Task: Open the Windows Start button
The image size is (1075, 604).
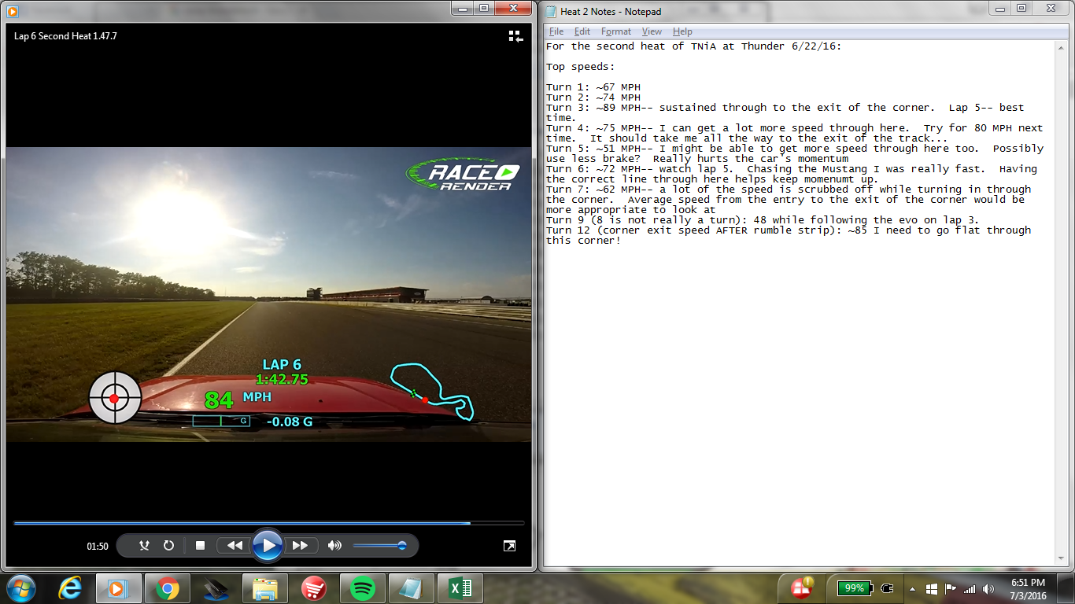Action: [x=21, y=587]
